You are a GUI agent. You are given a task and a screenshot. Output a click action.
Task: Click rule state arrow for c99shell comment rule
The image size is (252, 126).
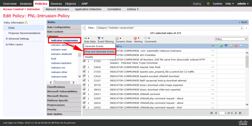(213, 94)
